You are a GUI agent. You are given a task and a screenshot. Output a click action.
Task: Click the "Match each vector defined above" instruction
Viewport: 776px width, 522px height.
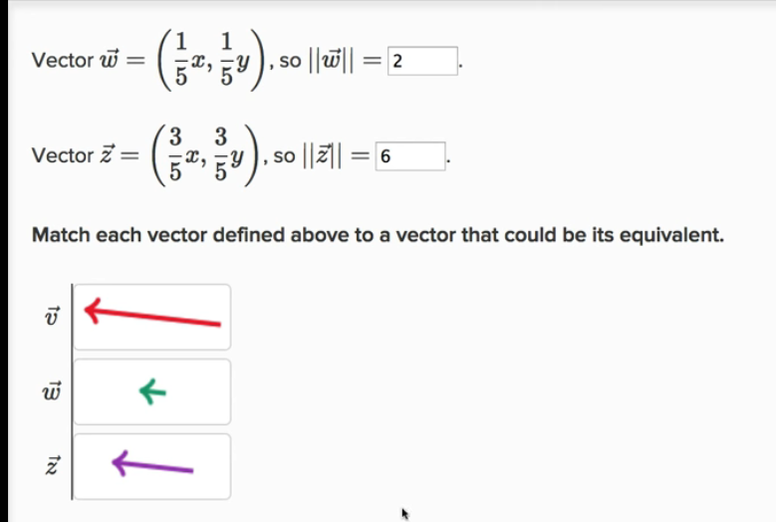pos(377,236)
